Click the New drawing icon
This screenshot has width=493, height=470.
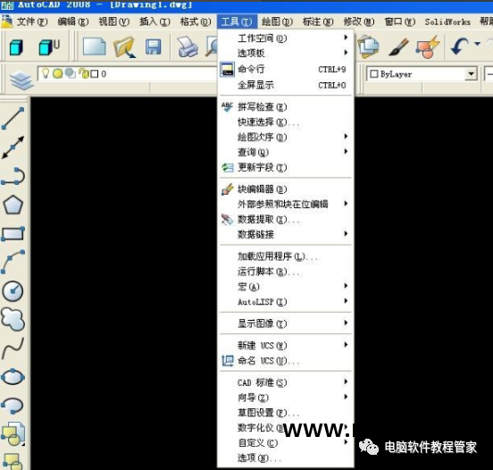pyautogui.click(x=94, y=47)
